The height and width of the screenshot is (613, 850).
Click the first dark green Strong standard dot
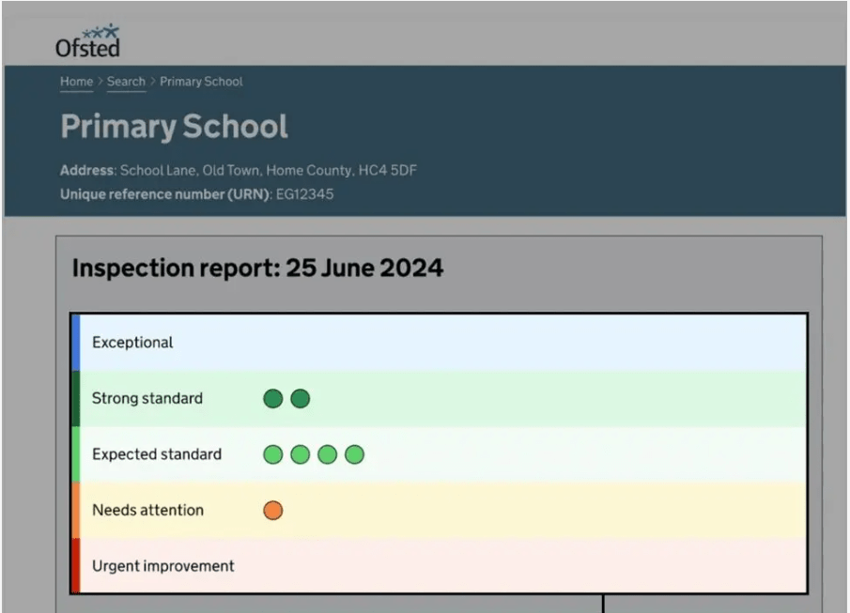pos(272,399)
